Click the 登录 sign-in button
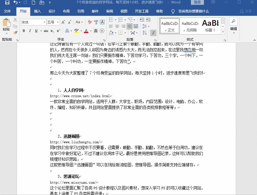The width and height of the screenshot is (257, 195). point(197,2)
